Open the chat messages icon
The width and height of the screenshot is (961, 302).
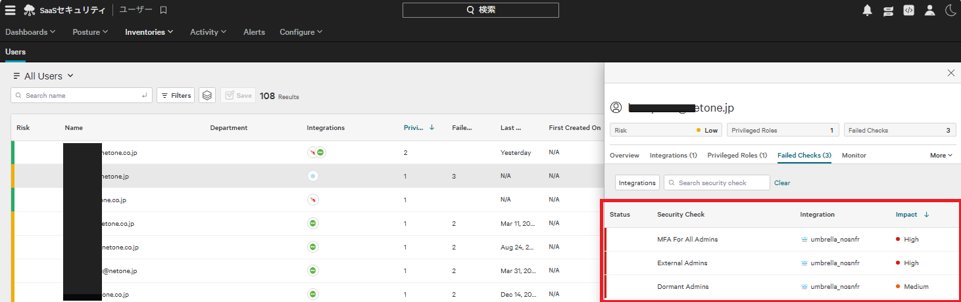pyautogui.click(x=888, y=10)
